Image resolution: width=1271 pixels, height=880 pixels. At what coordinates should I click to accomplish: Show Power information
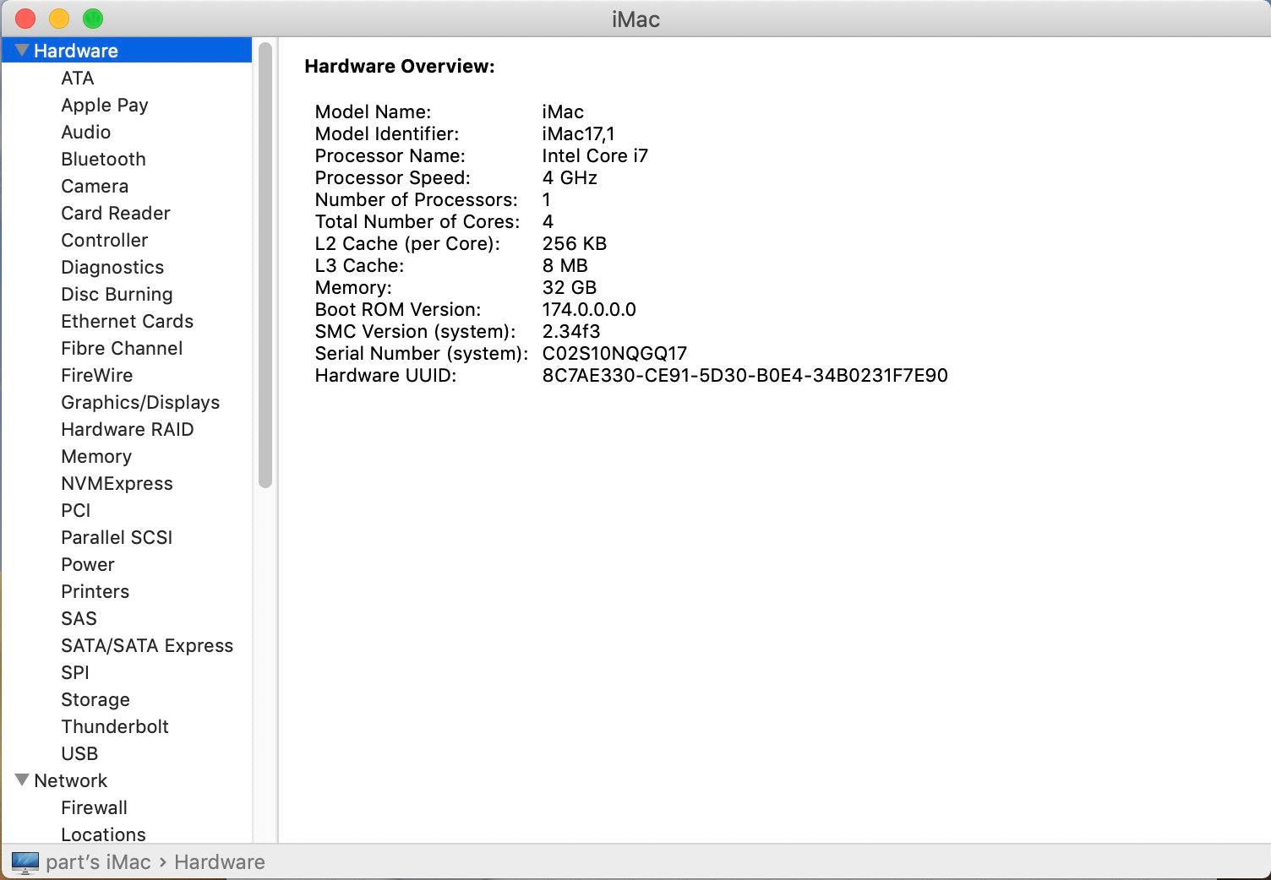click(87, 564)
